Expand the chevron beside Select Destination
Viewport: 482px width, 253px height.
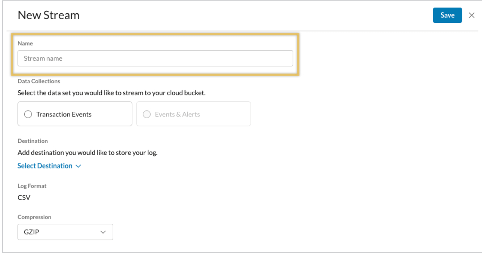pyautogui.click(x=79, y=166)
